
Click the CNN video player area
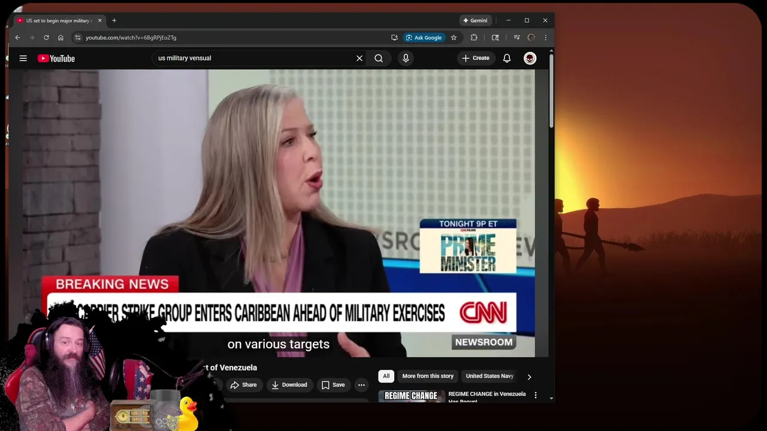(279, 213)
